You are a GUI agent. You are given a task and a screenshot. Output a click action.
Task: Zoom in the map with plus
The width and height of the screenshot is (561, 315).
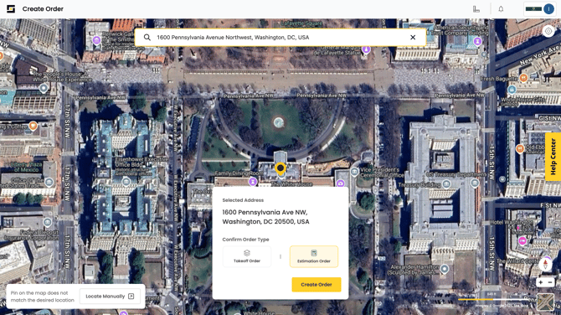click(x=541, y=282)
